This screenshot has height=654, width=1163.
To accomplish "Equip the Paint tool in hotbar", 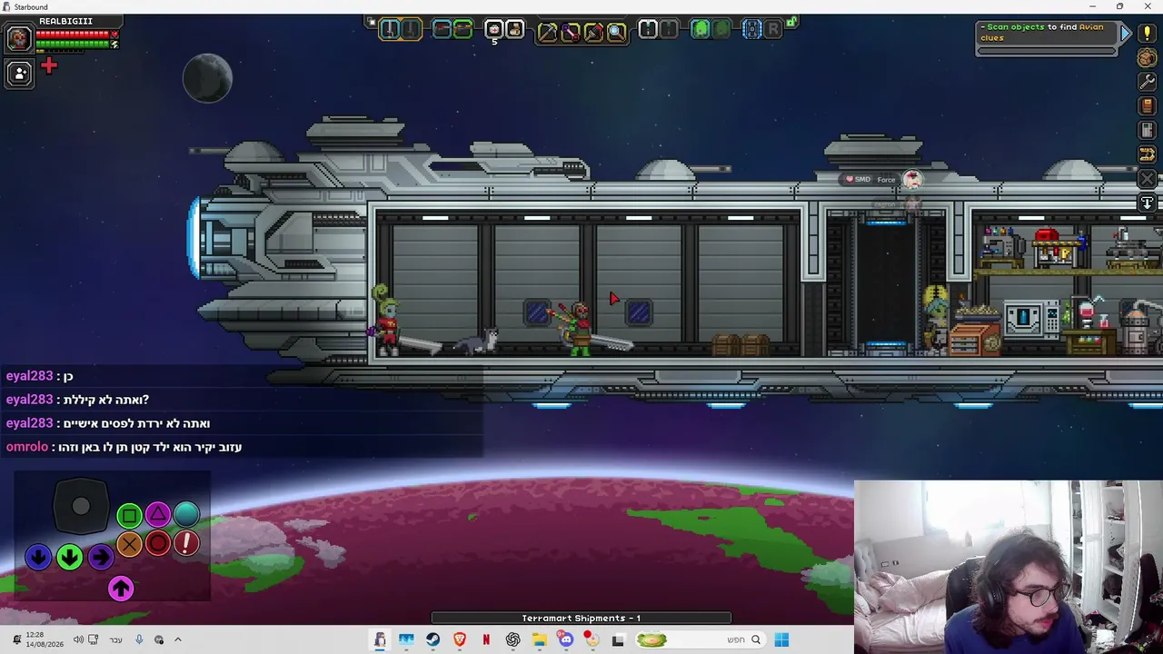I will [x=593, y=33].
